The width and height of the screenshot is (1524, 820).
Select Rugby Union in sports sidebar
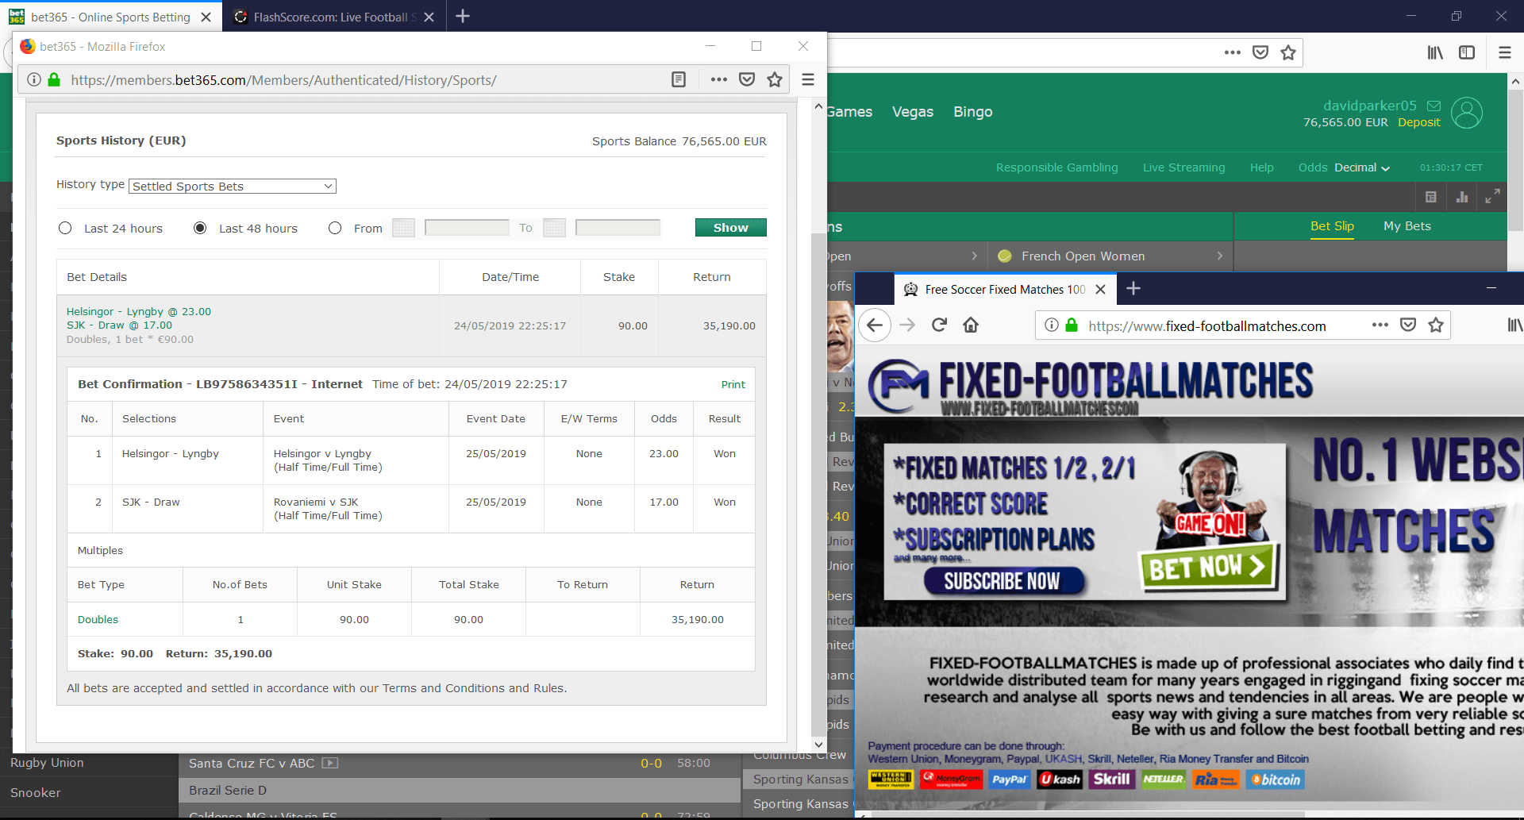47,763
